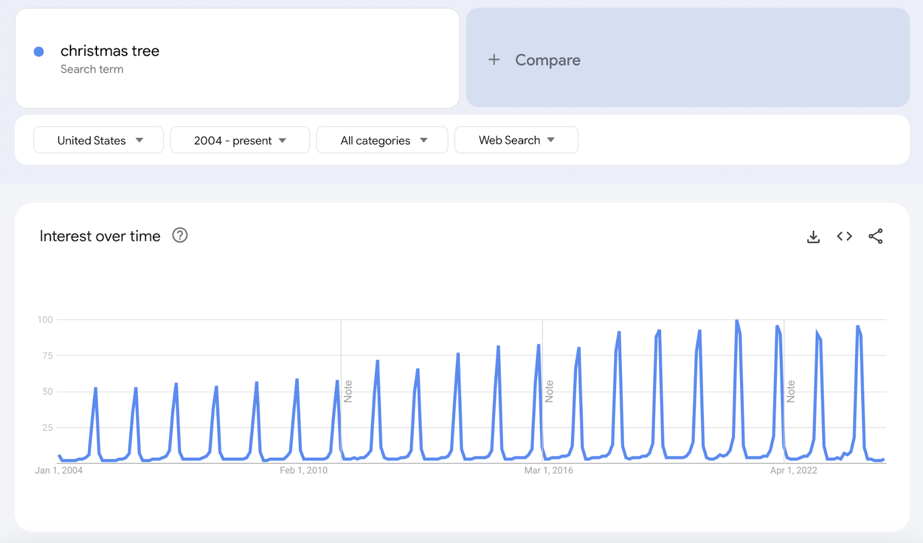923x543 pixels.
Task: Click the embed chart icon
Action: (843, 236)
